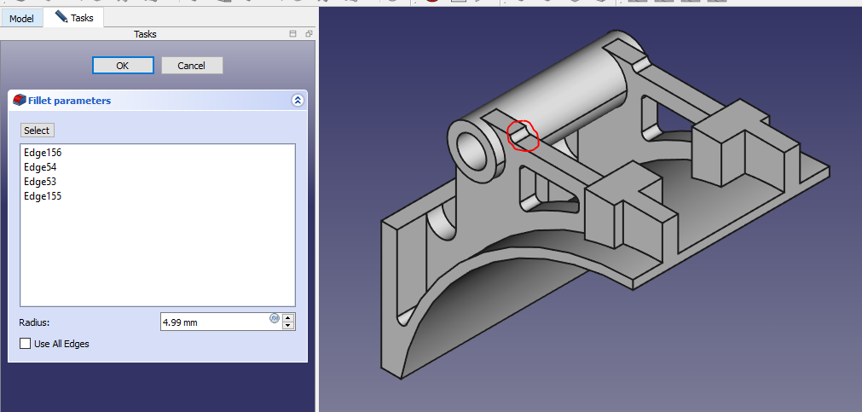The width and height of the screenshot is (862, 412).
Task: Increase radius with the up arrow
Action: [x=288, y=317]
